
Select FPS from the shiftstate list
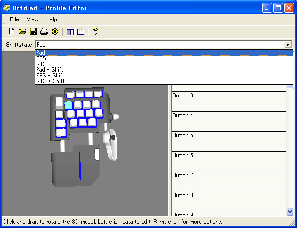pos(164,58)
